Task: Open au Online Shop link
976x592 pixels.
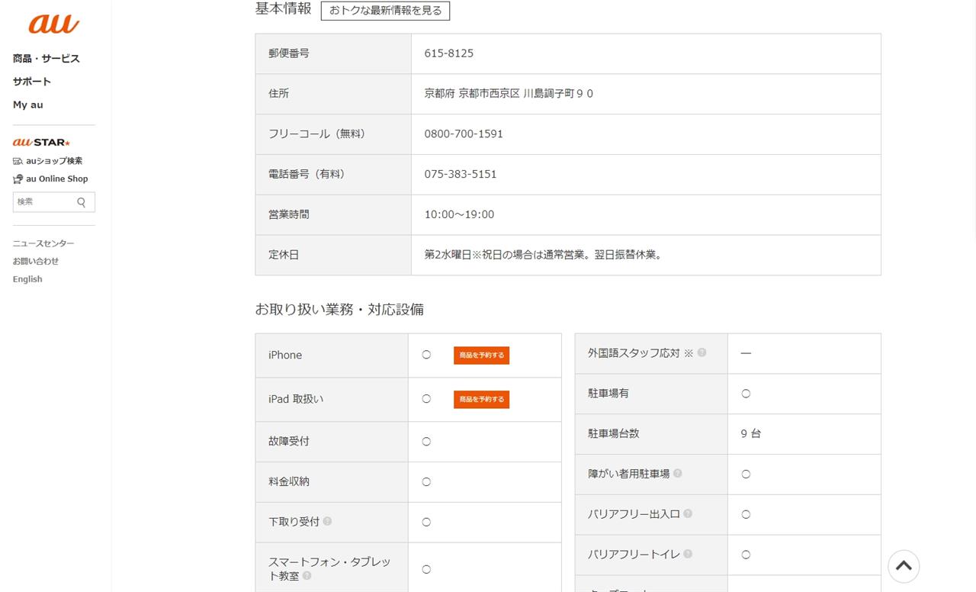Action: coord(50,179)
